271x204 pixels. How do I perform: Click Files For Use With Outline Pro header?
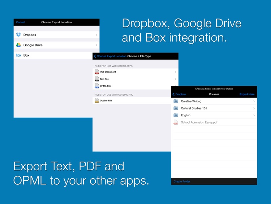click(x=114, y=95)
